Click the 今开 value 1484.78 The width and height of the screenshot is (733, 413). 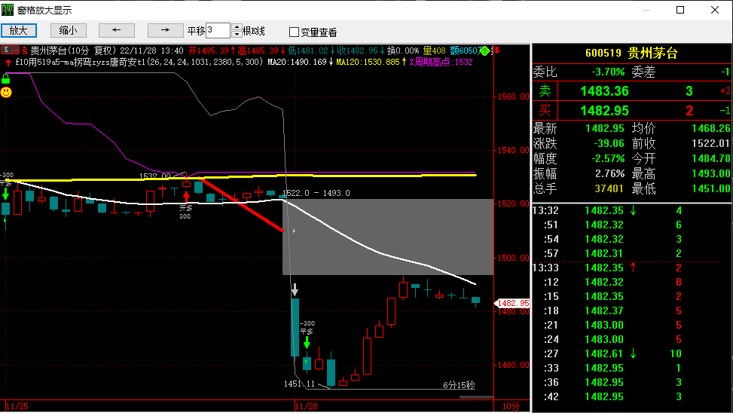[710, 158]
